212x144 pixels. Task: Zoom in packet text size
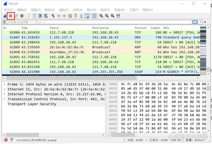pyautogui.click(x=101, y=16)
